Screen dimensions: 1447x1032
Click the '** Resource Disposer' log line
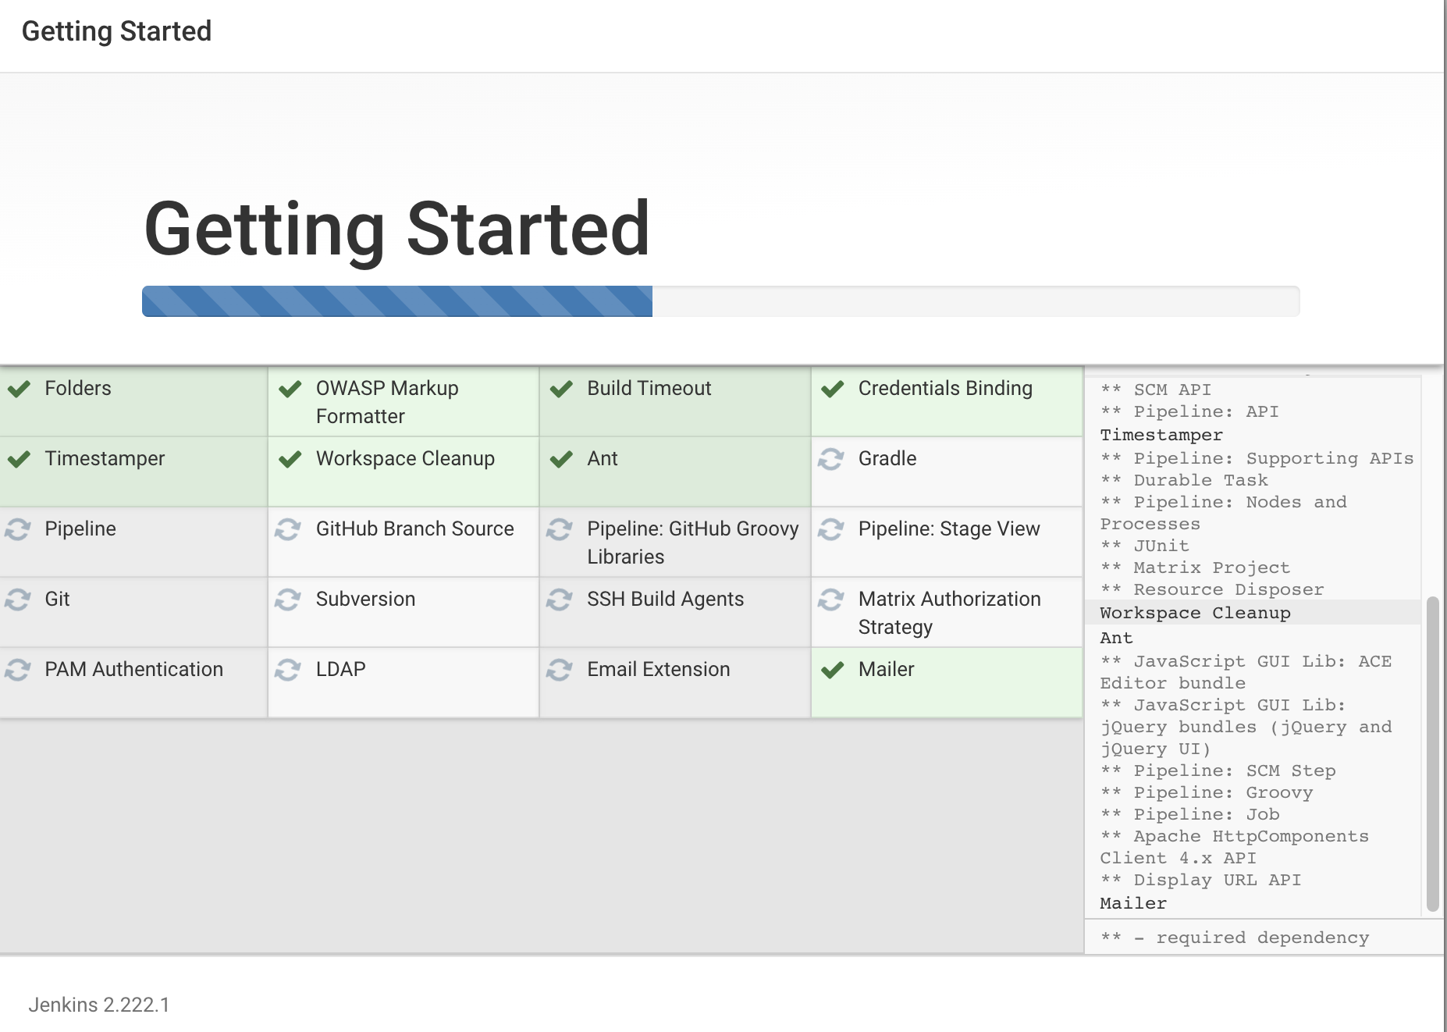pyautogui.click(x=1212, y=589)
